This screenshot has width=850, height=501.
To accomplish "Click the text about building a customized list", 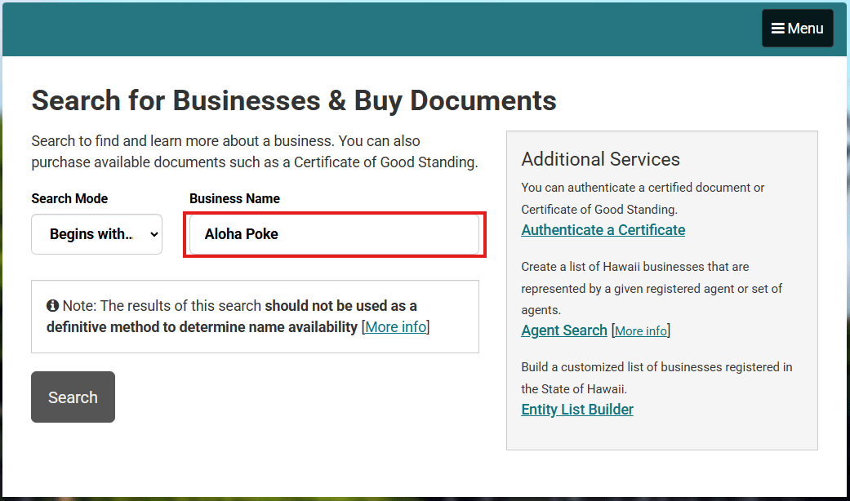I will click(656, 378).
